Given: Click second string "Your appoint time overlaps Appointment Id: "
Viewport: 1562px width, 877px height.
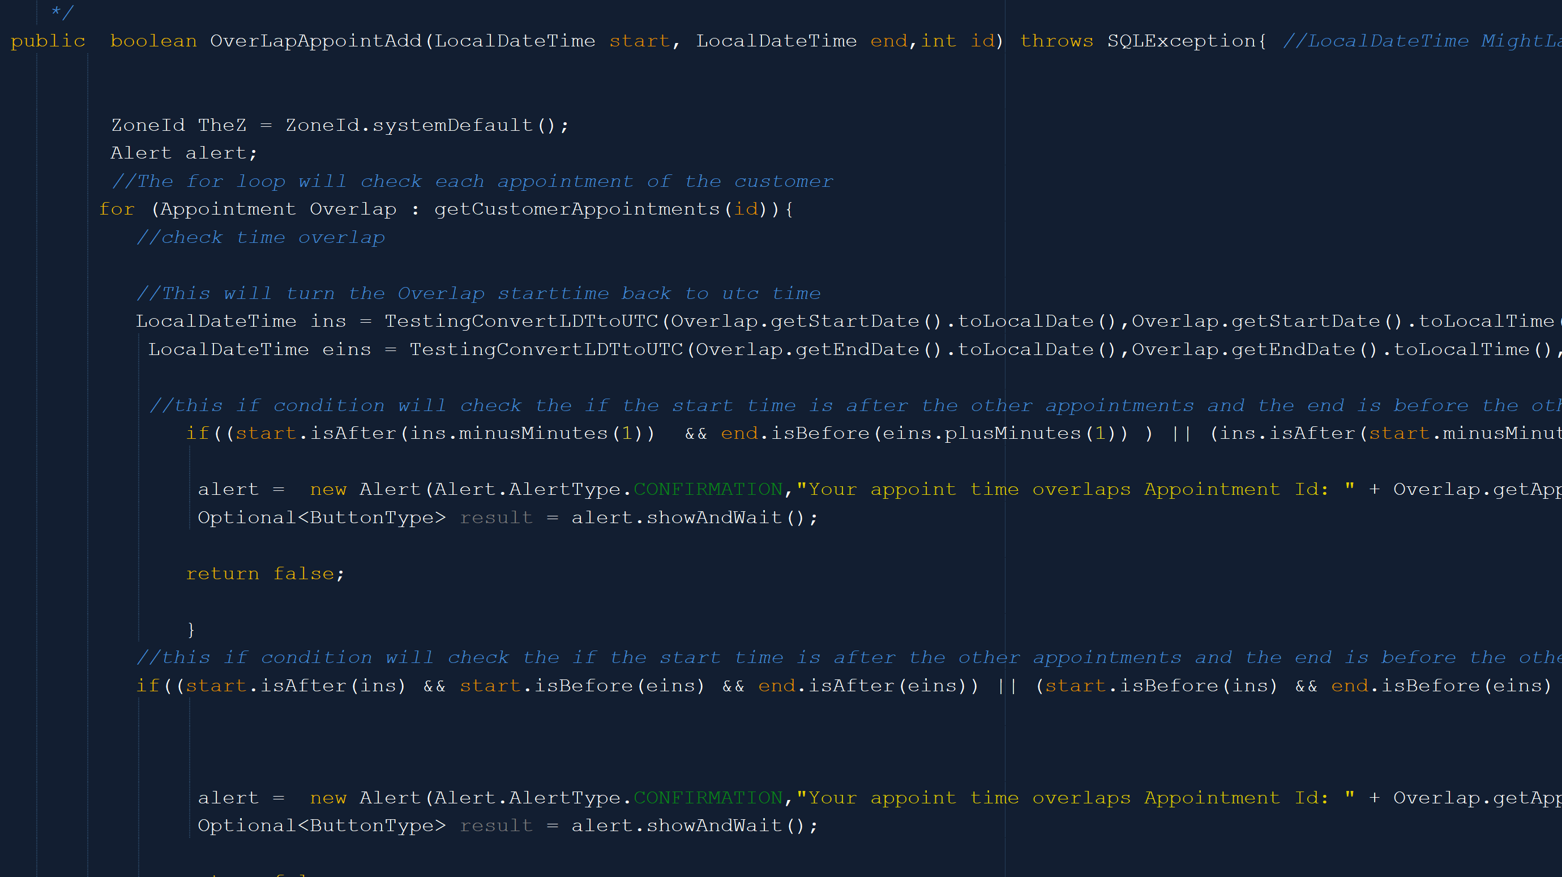Looking at the screenshot, I should [1075, 798].
